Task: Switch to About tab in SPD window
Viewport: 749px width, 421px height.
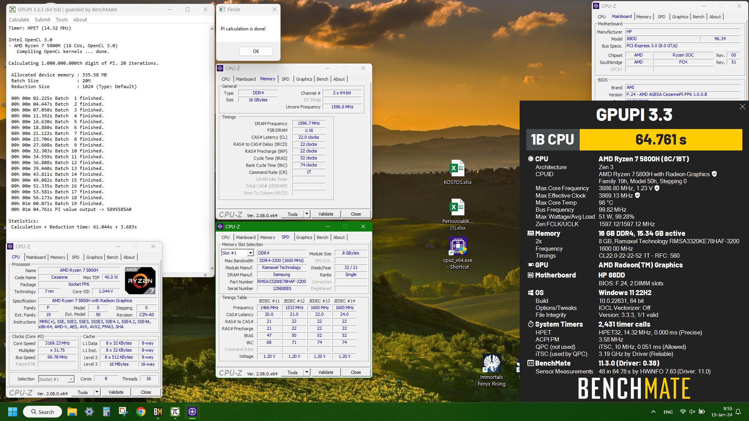Action: 339,237
